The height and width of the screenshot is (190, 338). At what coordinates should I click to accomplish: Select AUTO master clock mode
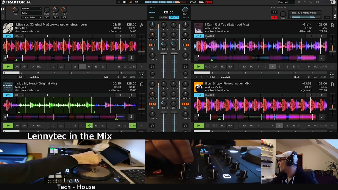164,17
